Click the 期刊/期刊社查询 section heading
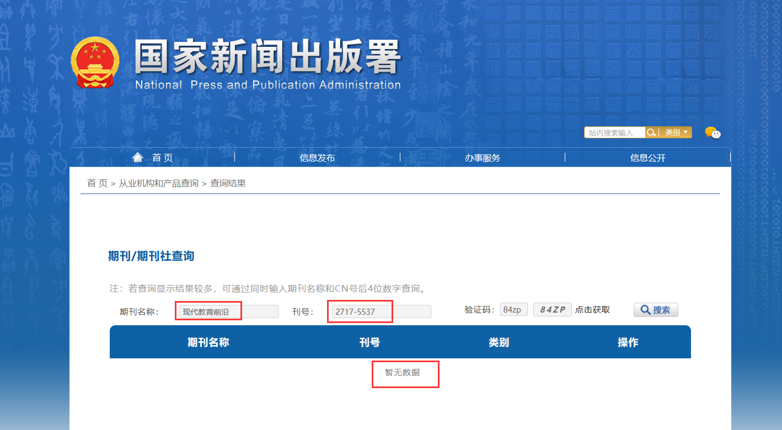Screen dimensions: 782x430 (151, 256)
